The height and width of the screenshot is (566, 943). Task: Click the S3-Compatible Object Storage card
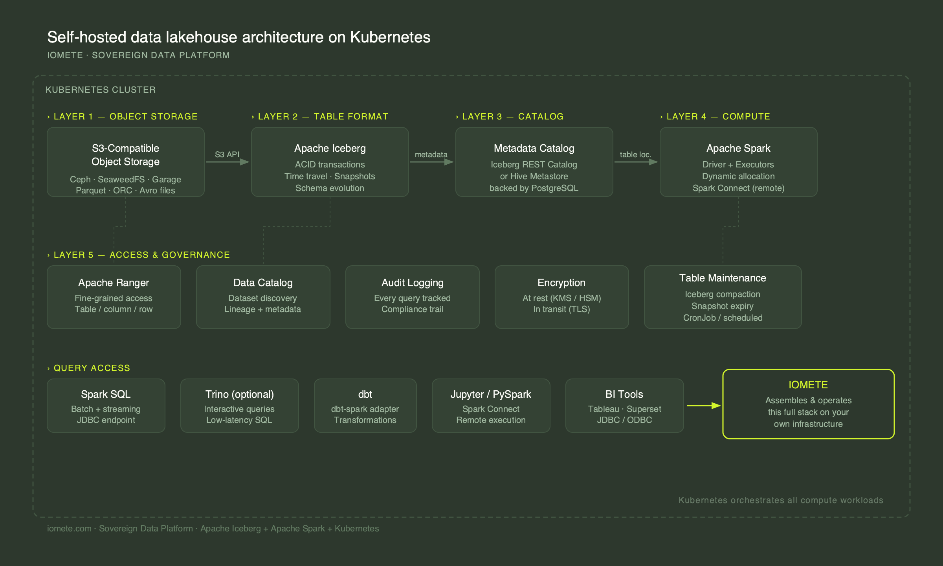coord(126,162)
